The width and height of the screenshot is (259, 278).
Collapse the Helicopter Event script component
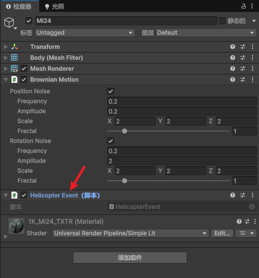5,196
